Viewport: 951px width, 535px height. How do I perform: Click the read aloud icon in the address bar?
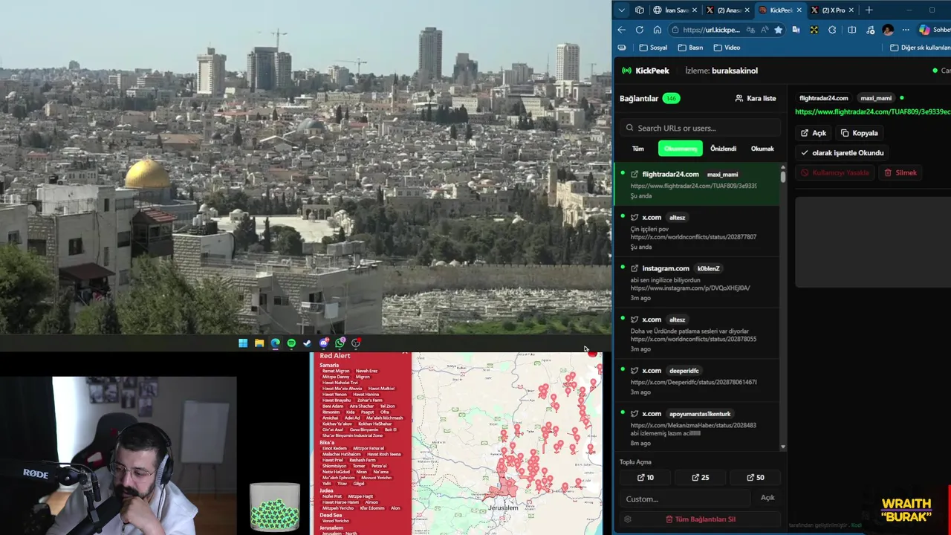pyautogui.click(x=764, y=30)
